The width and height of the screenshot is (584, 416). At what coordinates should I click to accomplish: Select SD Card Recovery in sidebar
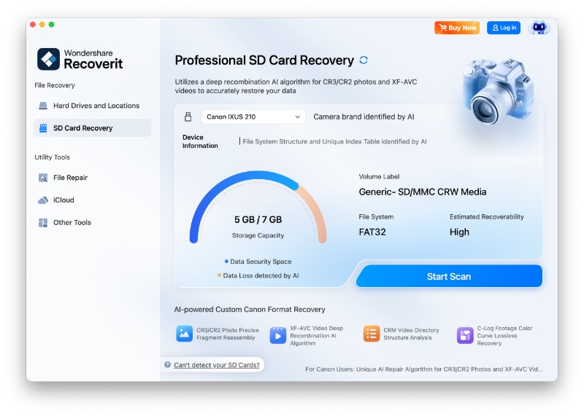click(x=93, y=128)
